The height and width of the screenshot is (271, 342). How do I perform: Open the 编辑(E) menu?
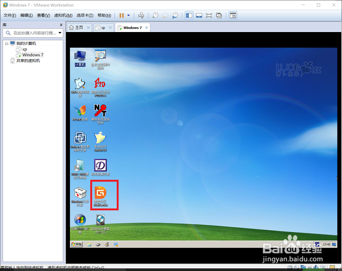[26, 16]
